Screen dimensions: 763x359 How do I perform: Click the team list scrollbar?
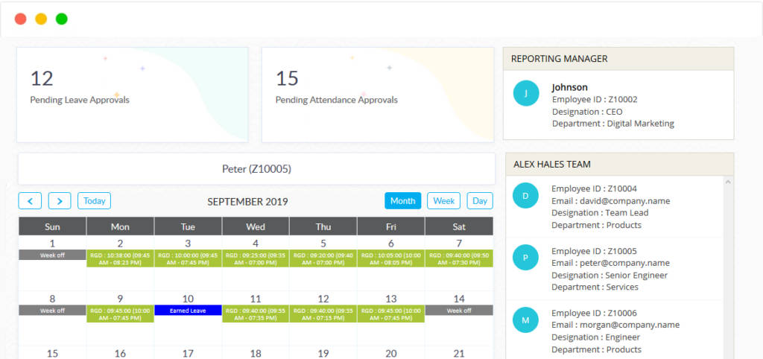pos(728,268)
